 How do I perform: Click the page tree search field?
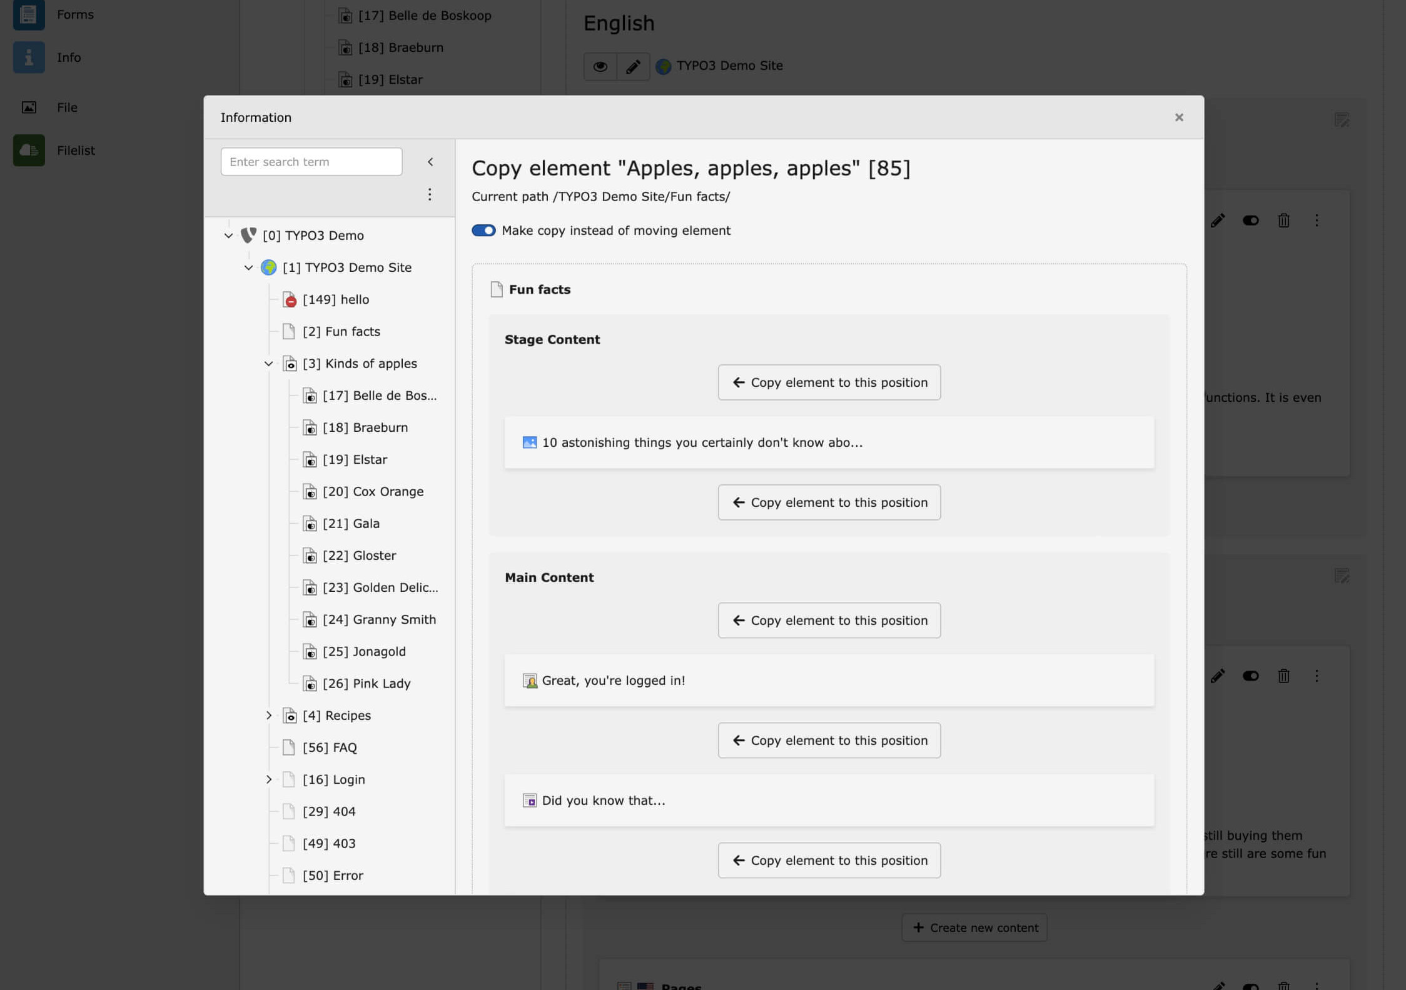coord(311,162)
